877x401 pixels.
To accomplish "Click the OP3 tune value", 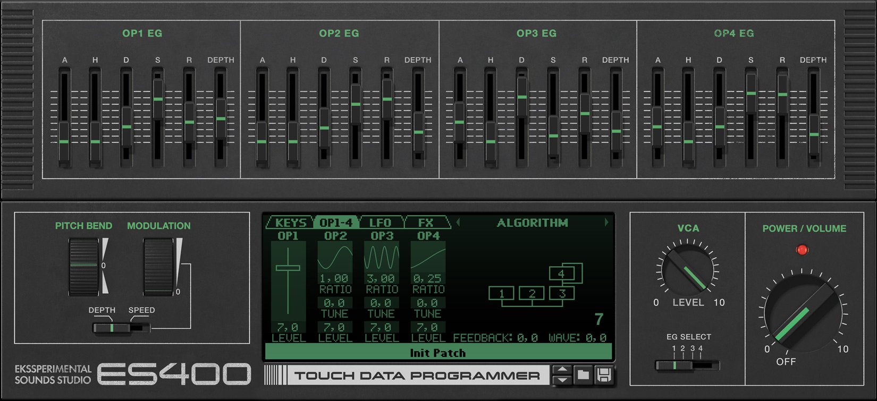I will click(382, 303).
